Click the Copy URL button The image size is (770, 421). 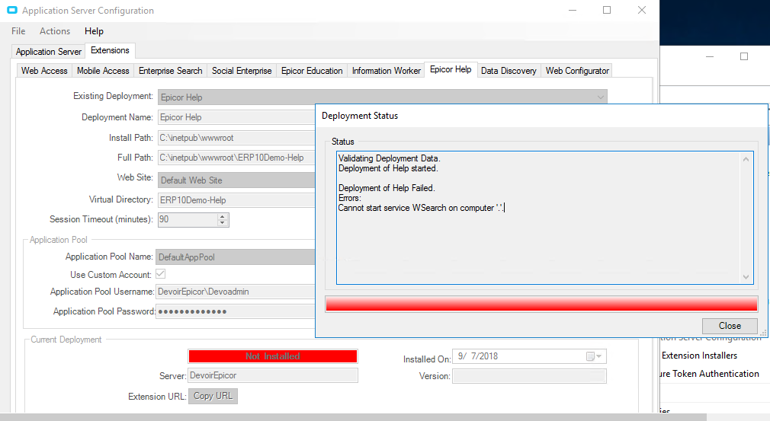pyautogui.click(x=213, y=396)
